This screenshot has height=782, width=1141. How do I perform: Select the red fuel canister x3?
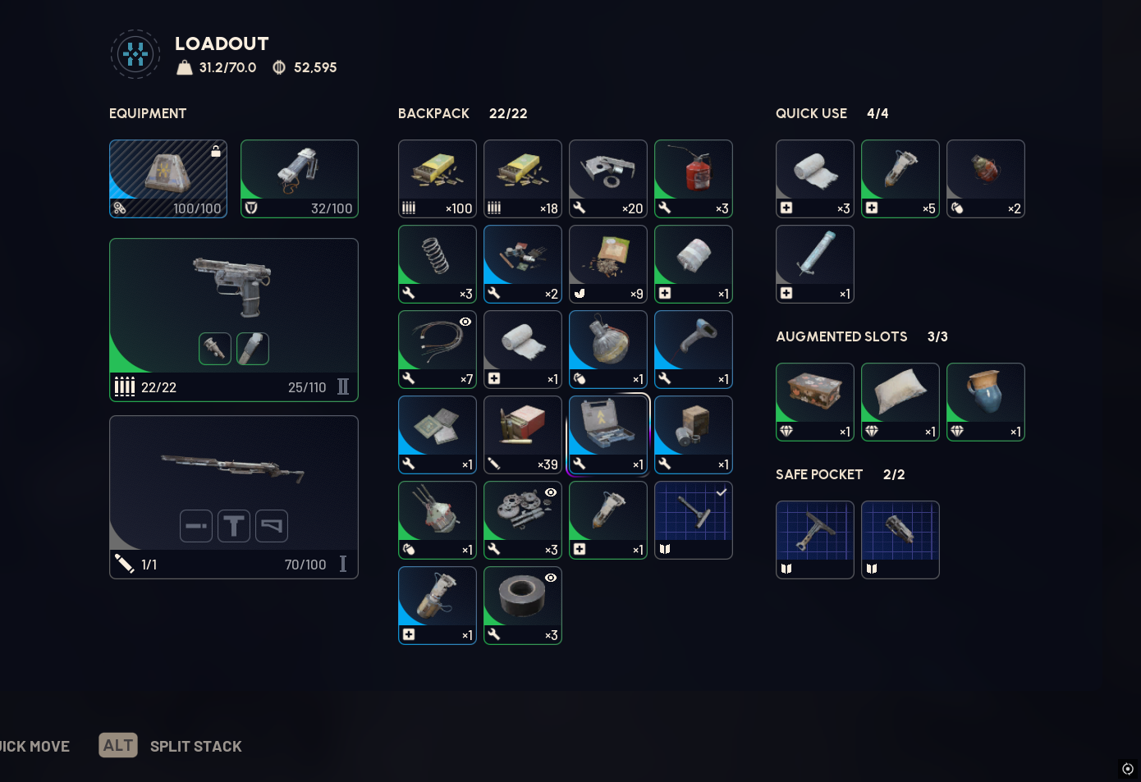click(694, 179)
